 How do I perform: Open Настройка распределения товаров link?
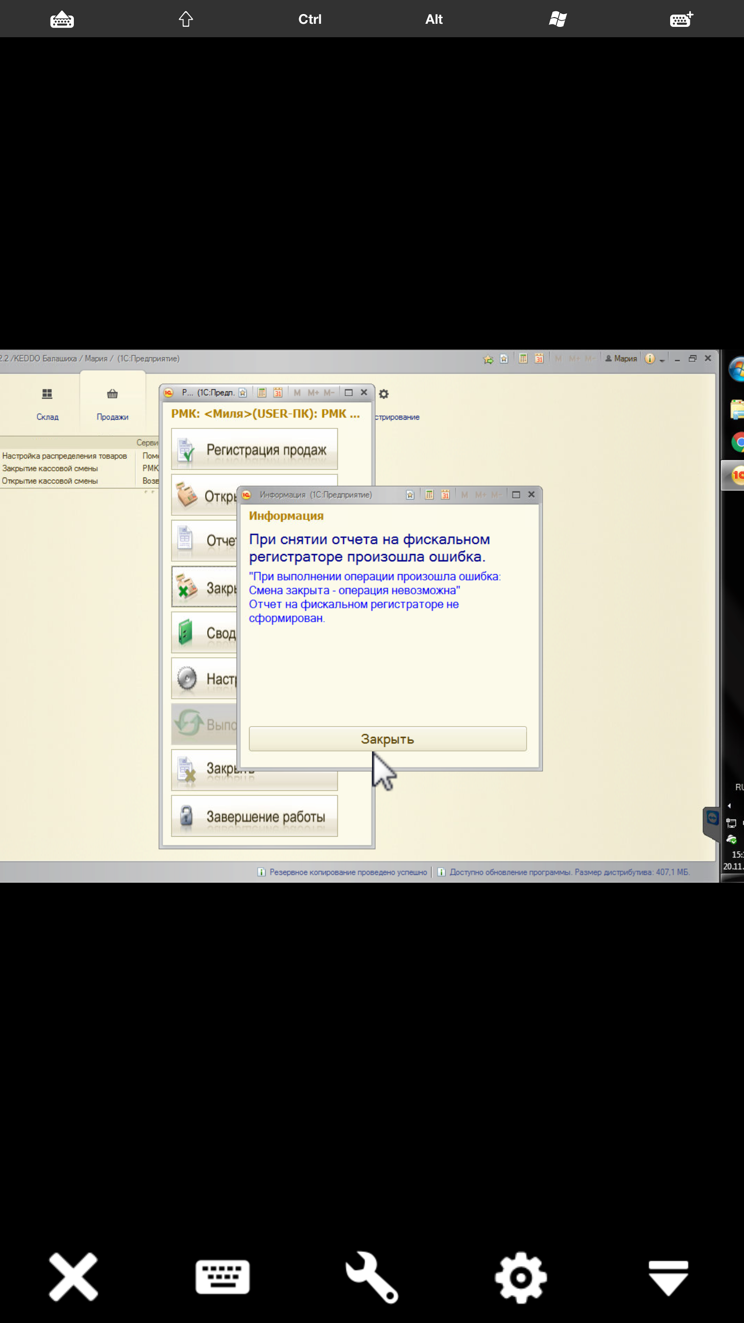click(x=65, y=456)
